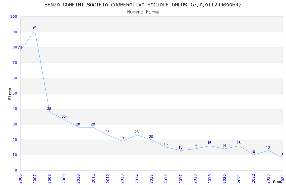Click data label '33' for year 2009
286x185 pixels.
[x=64, y=116]
